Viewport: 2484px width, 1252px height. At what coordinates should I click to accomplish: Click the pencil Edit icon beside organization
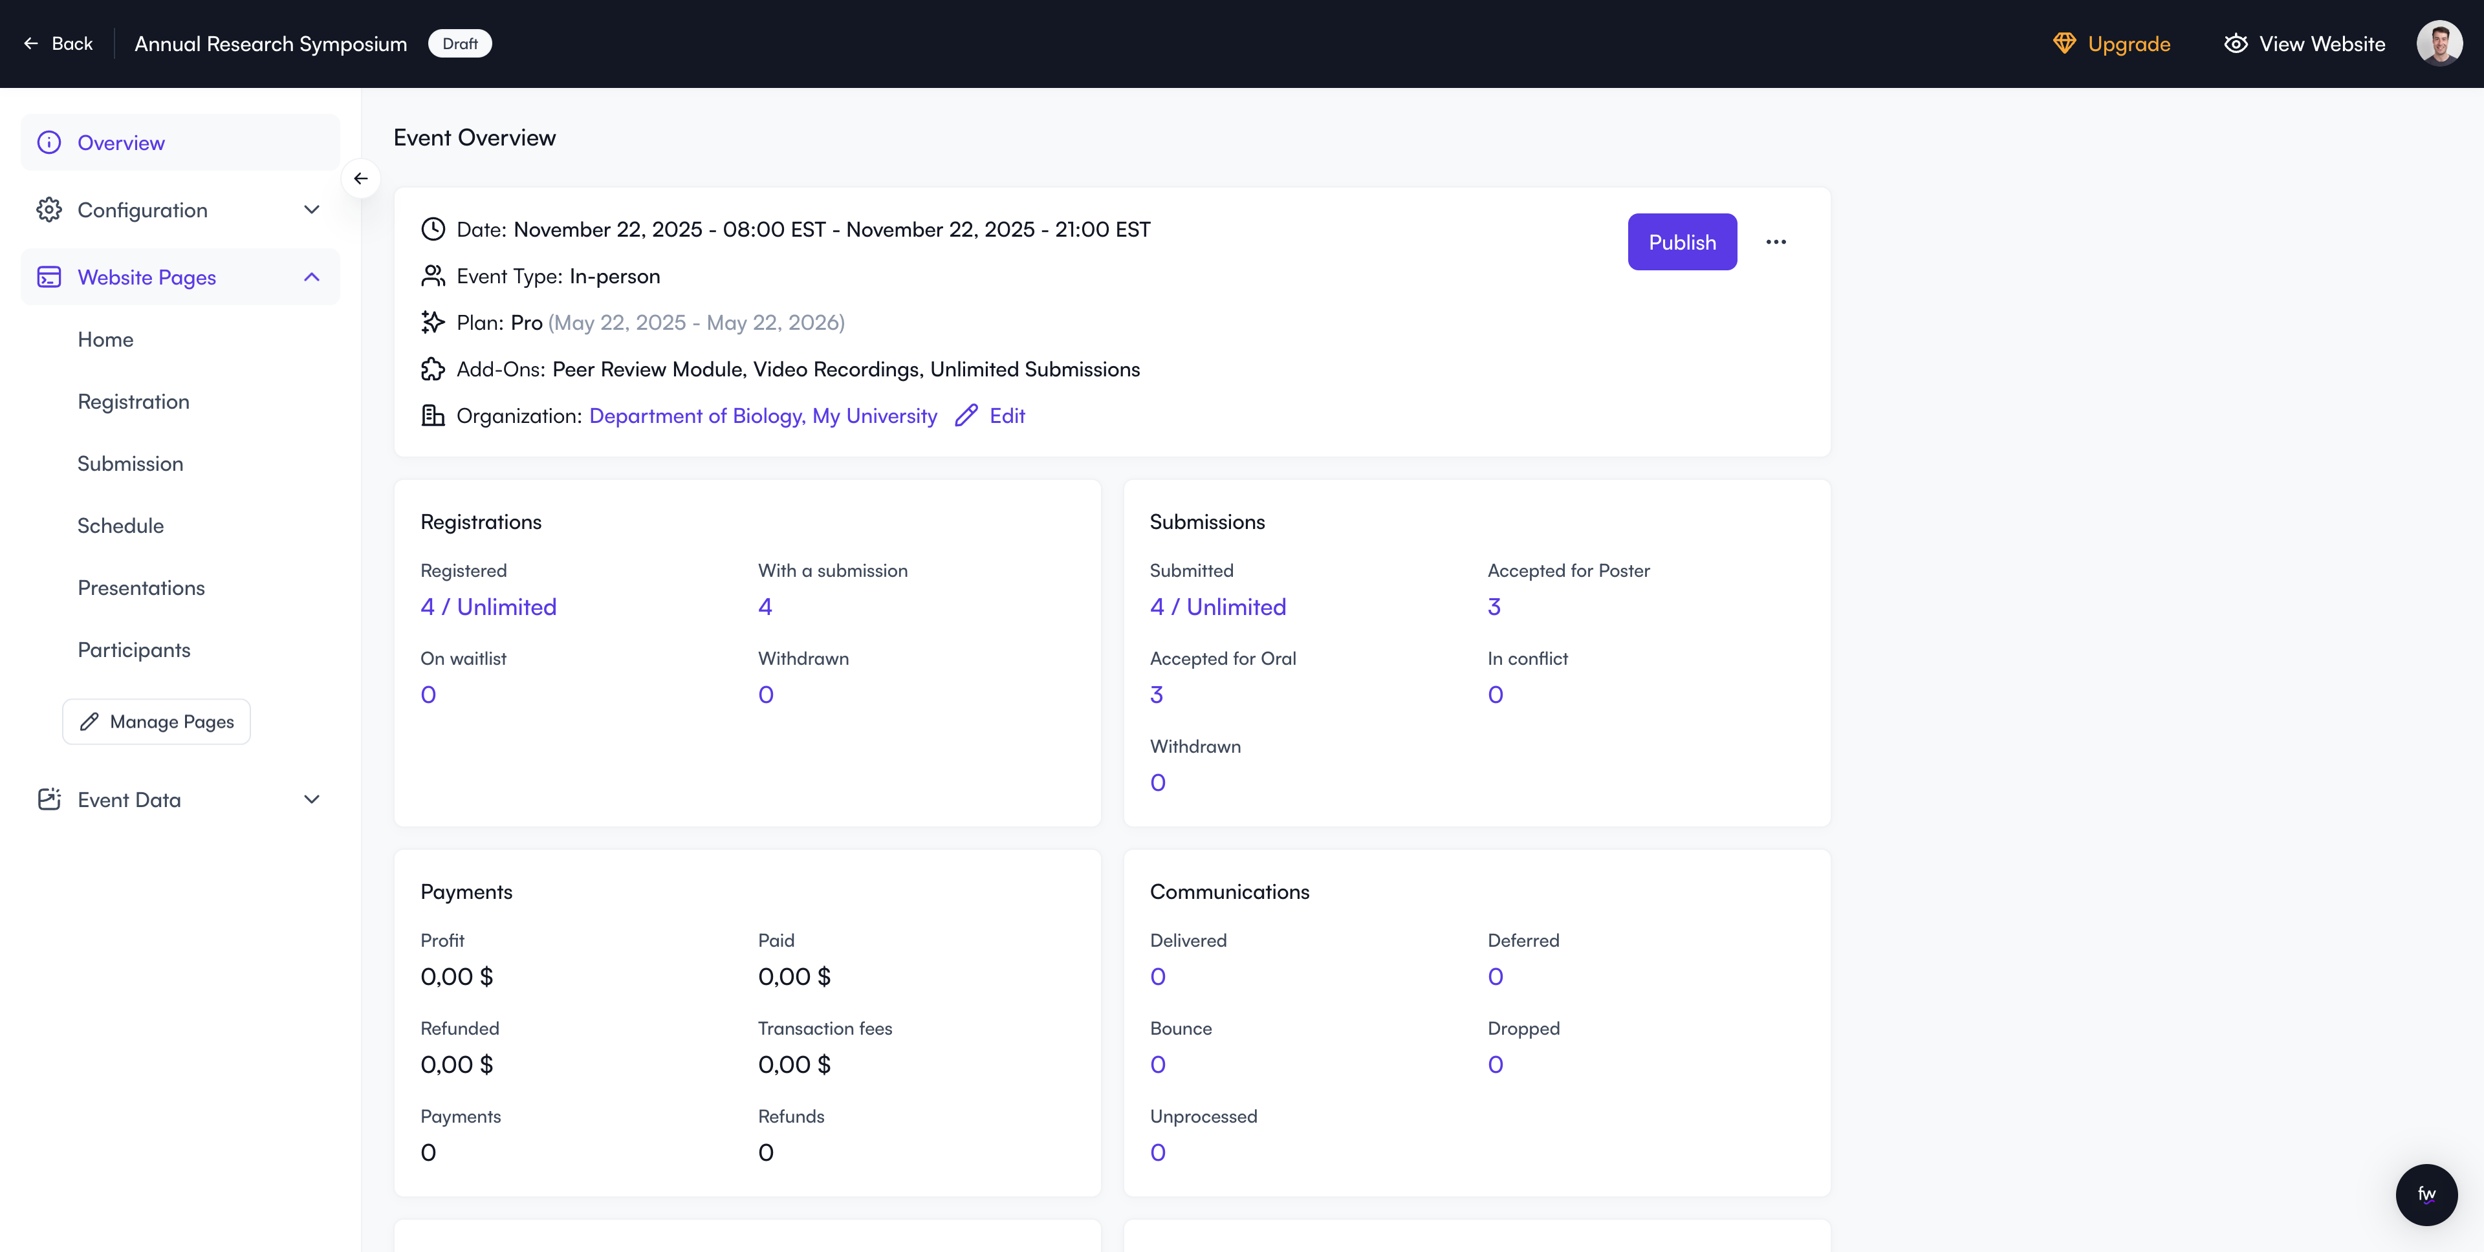pos(965,415)
